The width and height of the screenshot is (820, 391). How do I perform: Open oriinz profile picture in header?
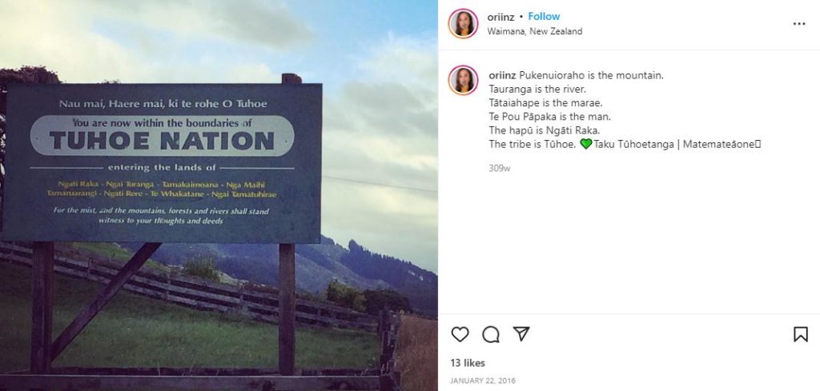[463, 23]
